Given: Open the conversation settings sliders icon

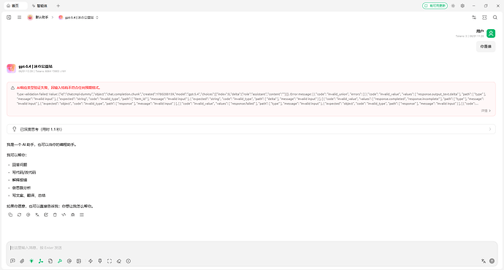Looking at the screenshot, I should pyautogui.click(x=474, y=18).
